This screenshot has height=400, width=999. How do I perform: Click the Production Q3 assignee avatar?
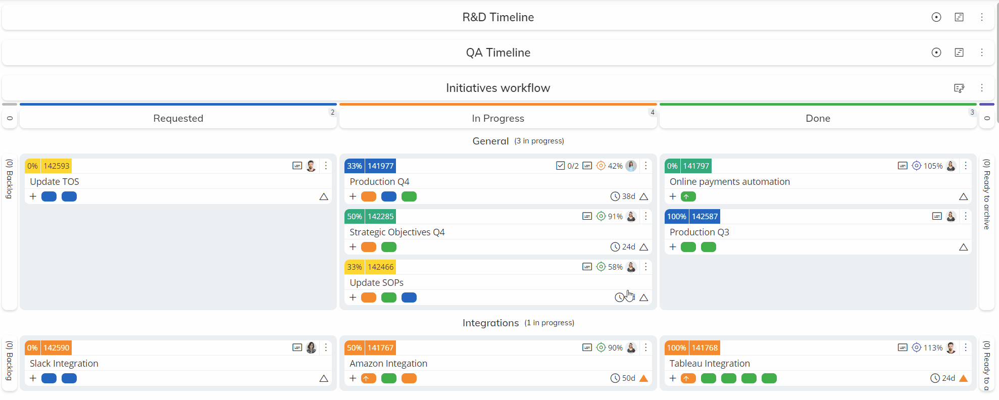tap(951, 216)
